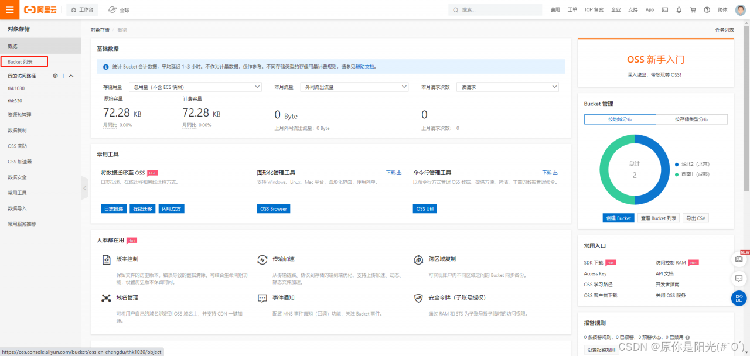
Task: Open the 读请求 request type dropdown
Action: point(507,86)
